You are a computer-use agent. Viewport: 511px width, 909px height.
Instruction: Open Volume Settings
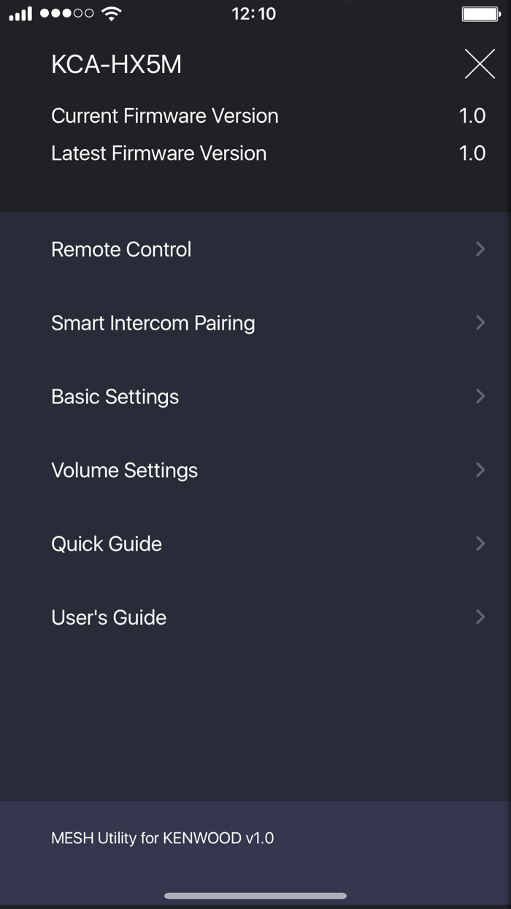tap(124, 471)
